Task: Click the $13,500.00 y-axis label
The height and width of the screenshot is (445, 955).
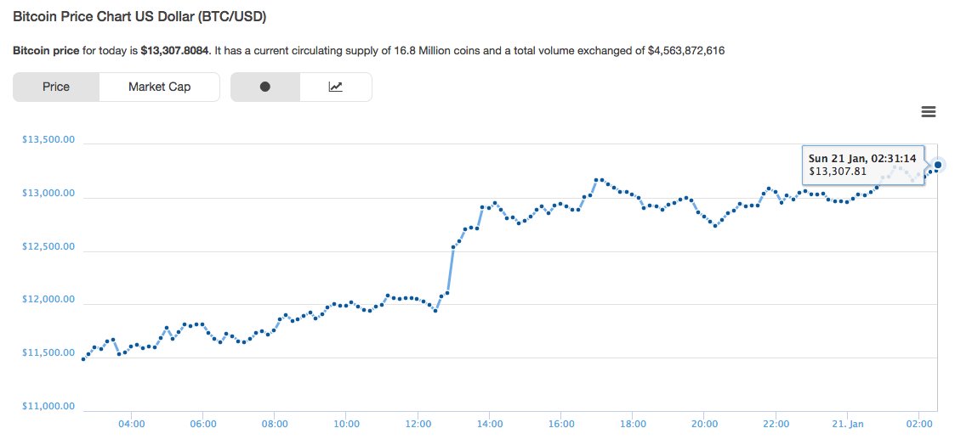Action: click(48, 139)
